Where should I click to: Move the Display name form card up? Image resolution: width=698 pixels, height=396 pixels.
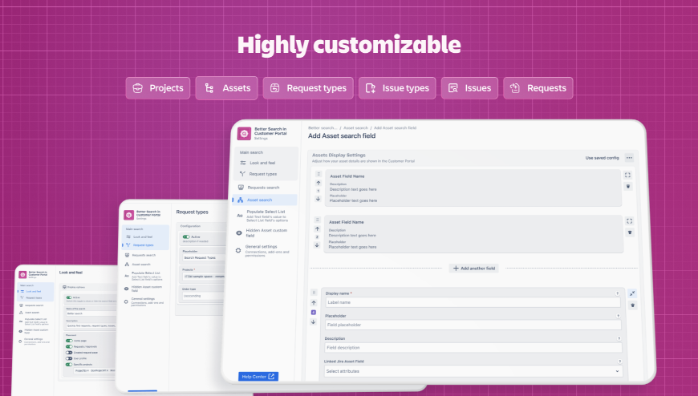point(314,302)
